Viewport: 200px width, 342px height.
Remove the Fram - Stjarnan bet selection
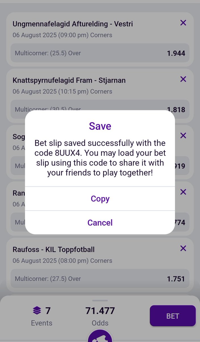pos(183,79)
